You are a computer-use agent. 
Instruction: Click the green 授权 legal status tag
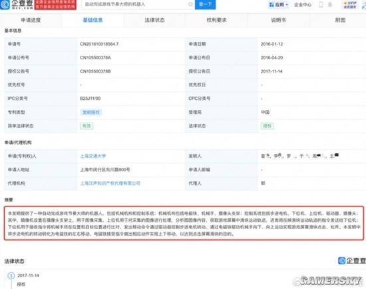[x=268, y=126]
